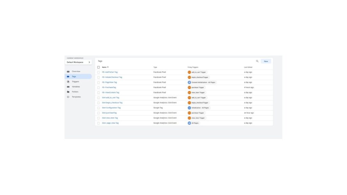347x195 pixels.
Task: Open the GA4 add_to_cart Tag link
Action: [x=110, y=98]
